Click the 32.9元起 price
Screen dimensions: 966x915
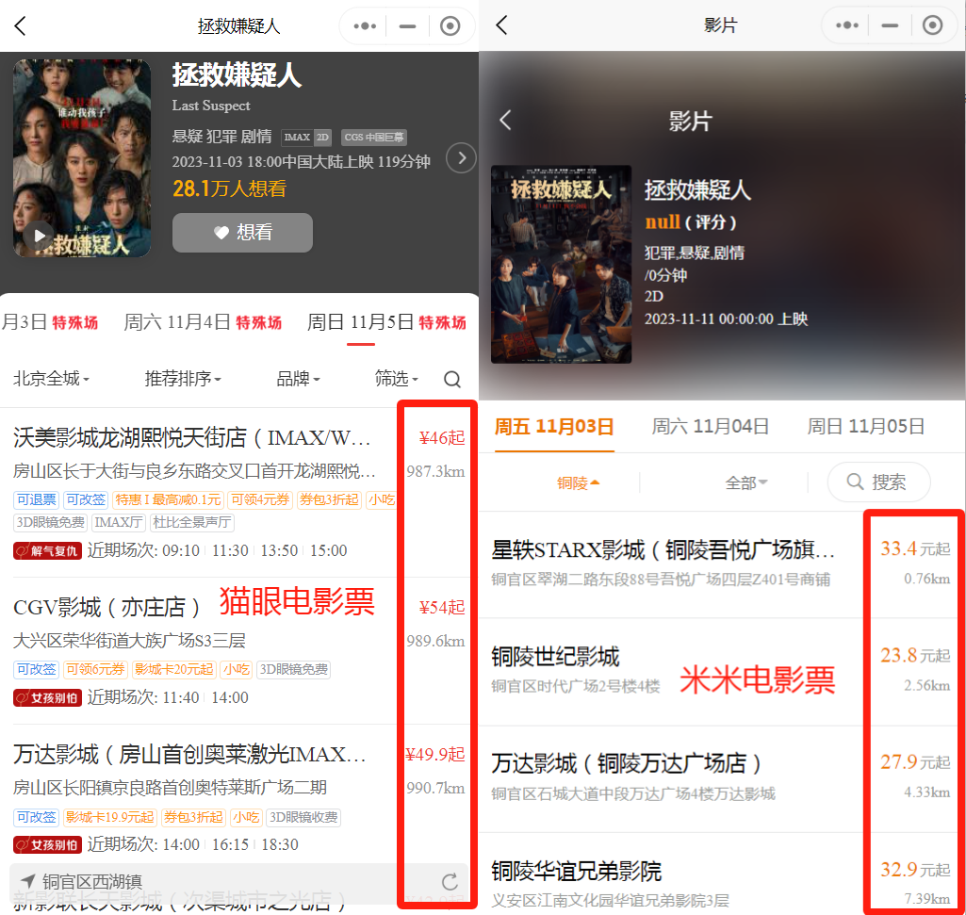pos(915,870)
